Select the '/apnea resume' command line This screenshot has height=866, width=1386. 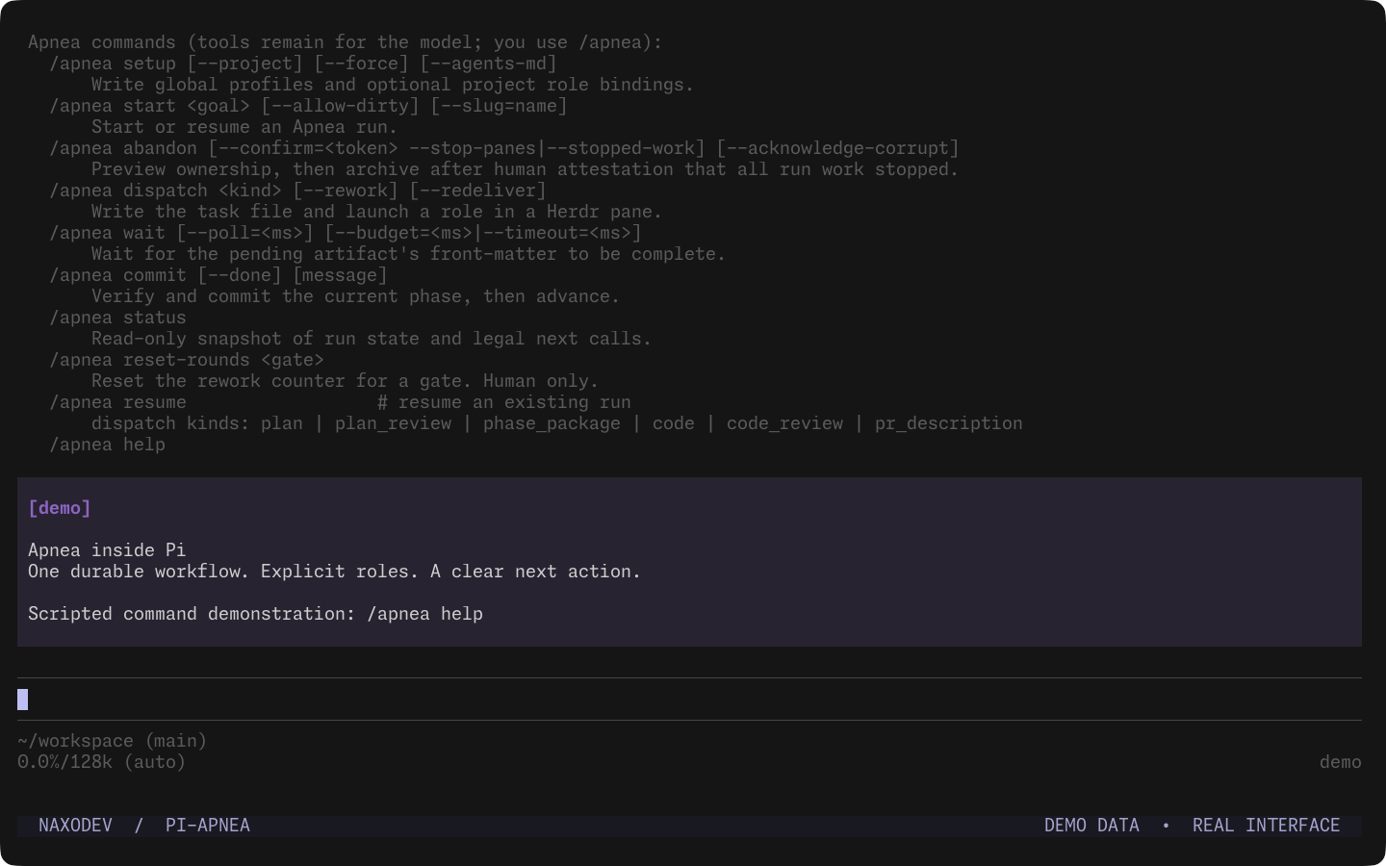pos(340,402)
